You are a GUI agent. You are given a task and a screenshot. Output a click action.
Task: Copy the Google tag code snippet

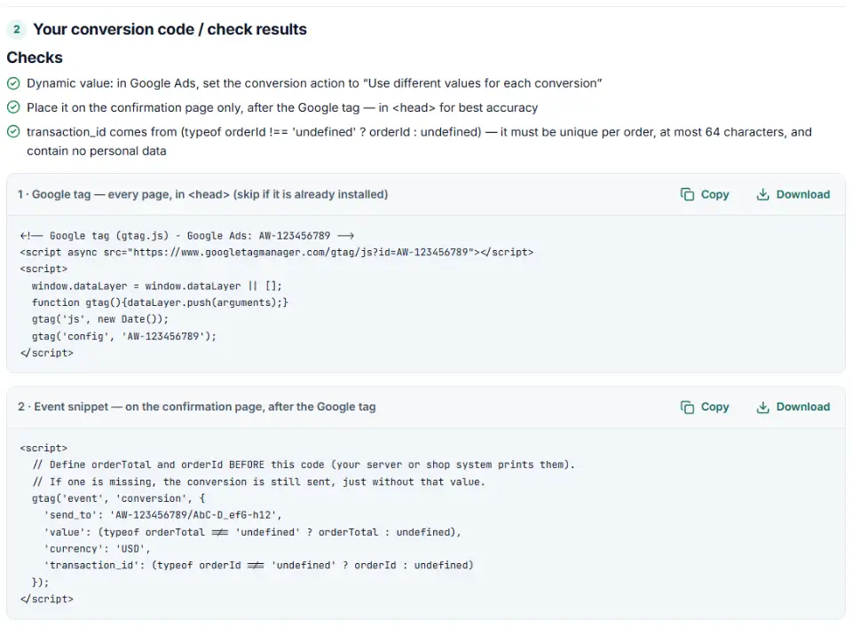click(704, 194)
